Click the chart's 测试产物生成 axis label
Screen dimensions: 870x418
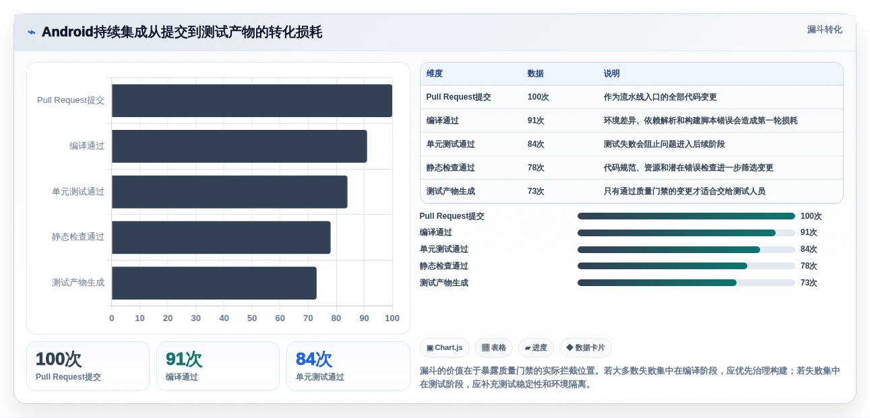(x=78, y=283)
